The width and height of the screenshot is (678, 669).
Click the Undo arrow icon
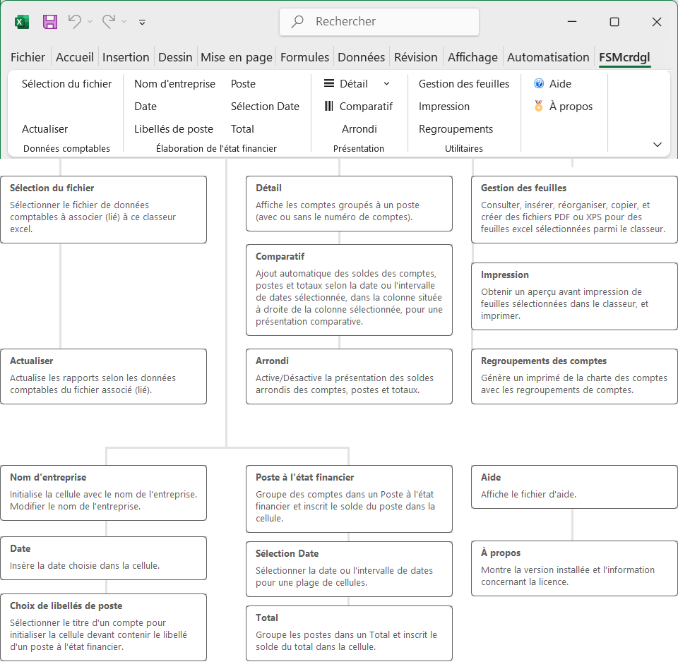(x=74, y=22)
